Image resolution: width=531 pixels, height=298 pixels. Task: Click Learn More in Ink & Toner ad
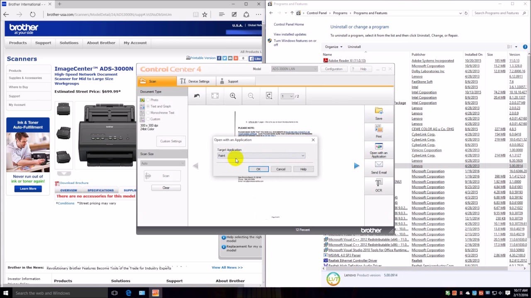click(x=28, y=188)
